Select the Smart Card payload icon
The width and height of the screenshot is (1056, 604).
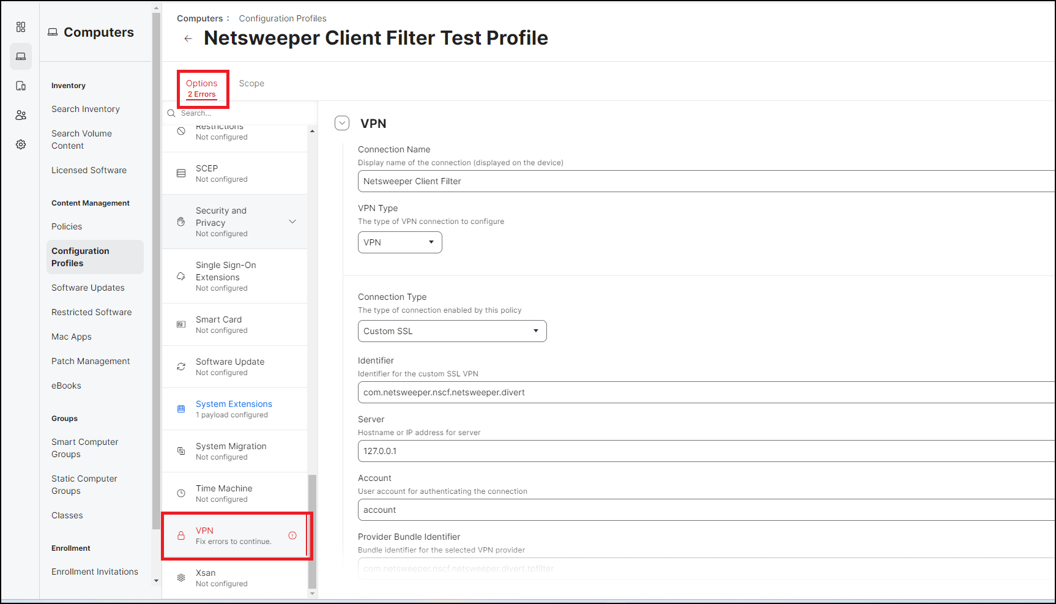180,324
